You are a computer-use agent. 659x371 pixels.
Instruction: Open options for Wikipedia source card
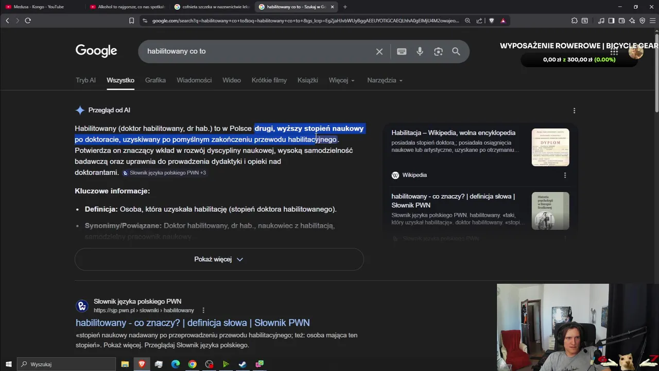[565, 175]
